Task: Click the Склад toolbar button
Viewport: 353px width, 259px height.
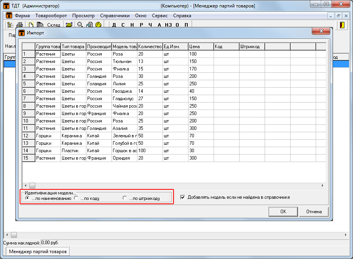Action: click(x=53, y=25)
